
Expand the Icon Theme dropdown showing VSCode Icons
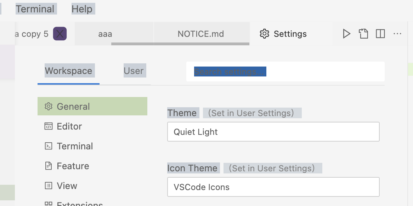coord(273,187)
